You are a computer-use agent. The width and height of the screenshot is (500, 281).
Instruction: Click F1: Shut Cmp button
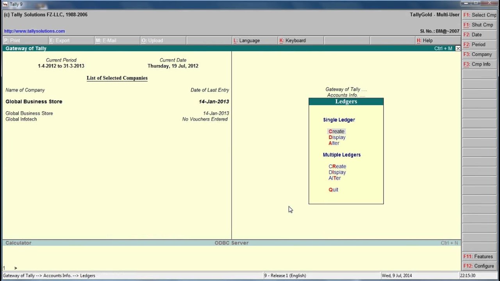pos(480,25)
